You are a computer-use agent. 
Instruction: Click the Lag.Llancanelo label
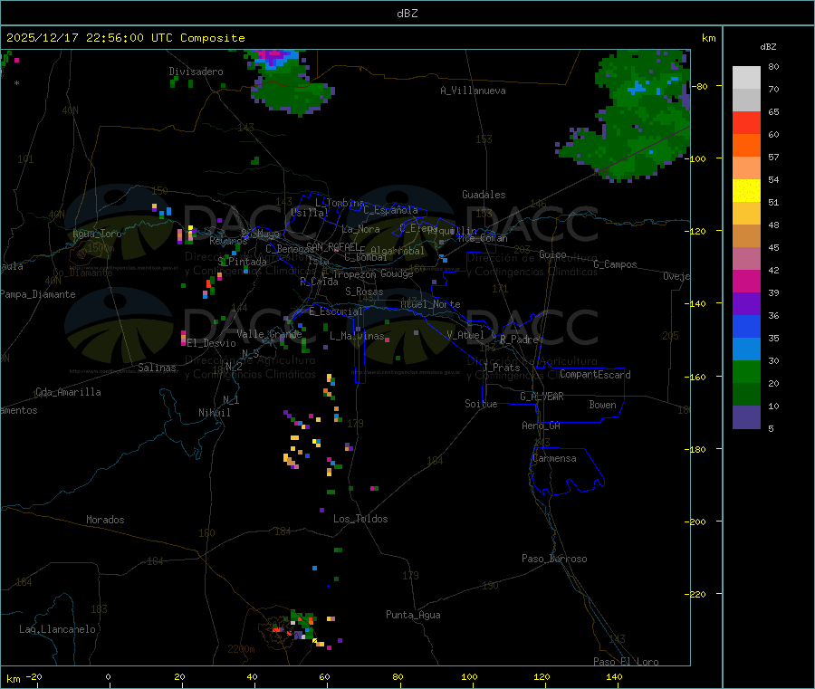click(x=58, y=629)
